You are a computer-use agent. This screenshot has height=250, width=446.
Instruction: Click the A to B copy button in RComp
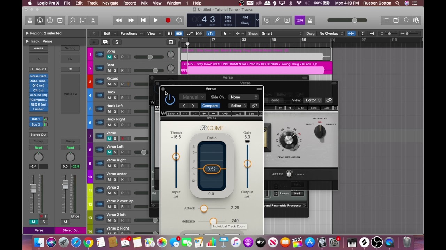pos(225,114)
